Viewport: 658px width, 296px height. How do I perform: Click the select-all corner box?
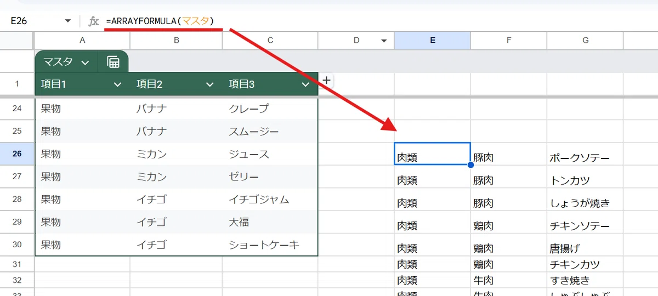(x=17, y=40)
